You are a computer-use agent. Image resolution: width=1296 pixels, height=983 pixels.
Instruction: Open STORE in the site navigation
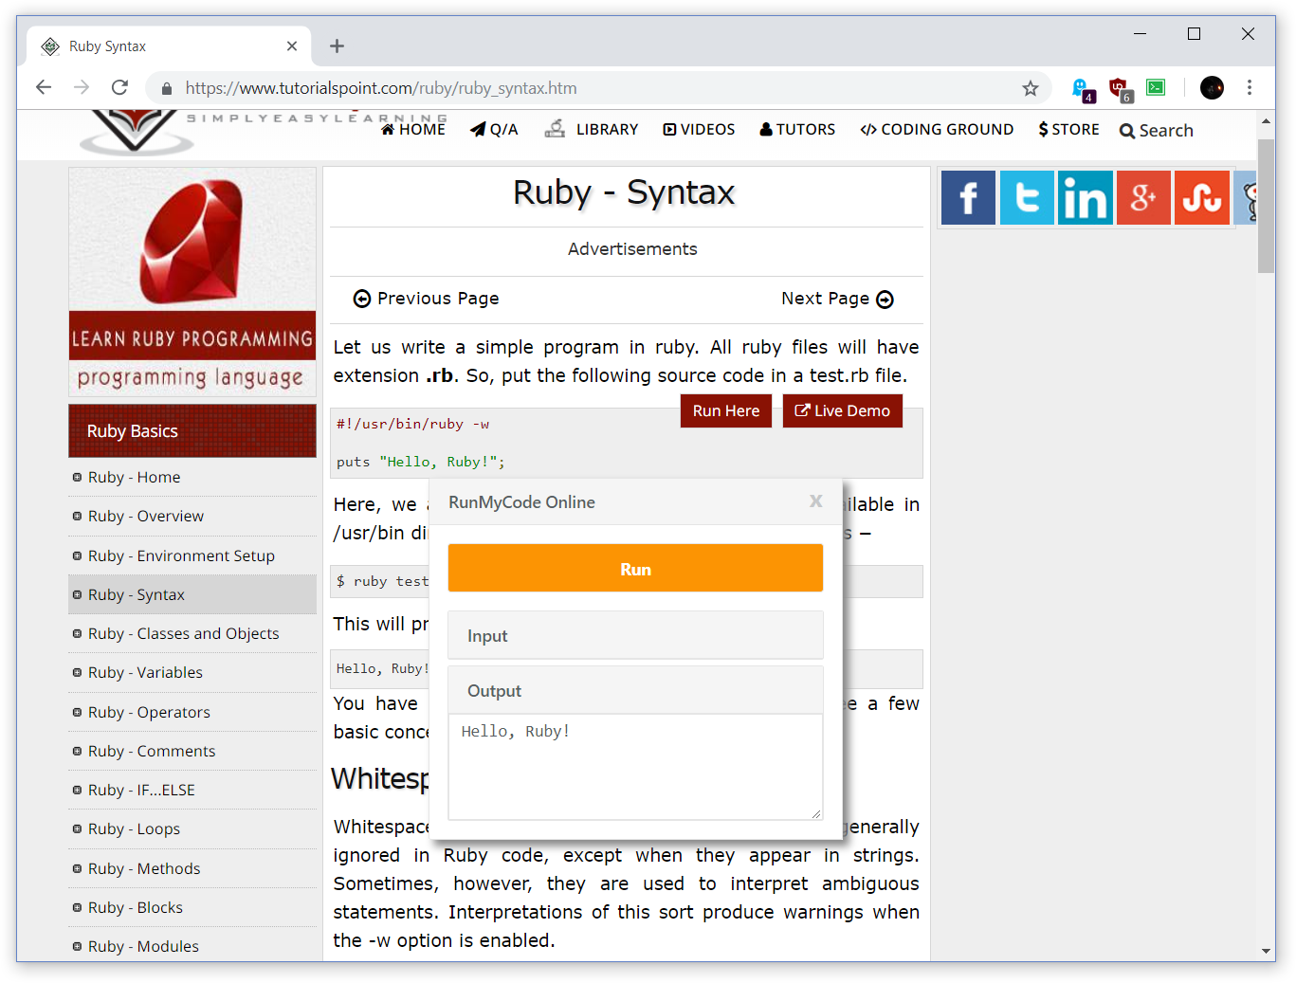tap(1068, 129)
